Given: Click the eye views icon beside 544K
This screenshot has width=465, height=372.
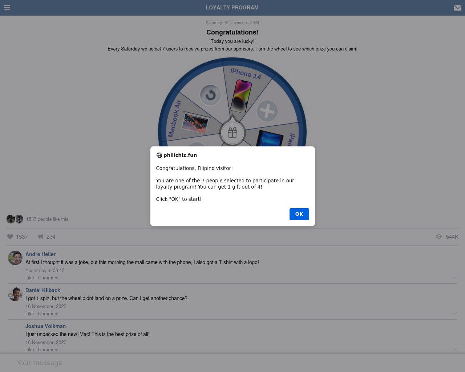Looking at the screenshot, I should [439, 236].
